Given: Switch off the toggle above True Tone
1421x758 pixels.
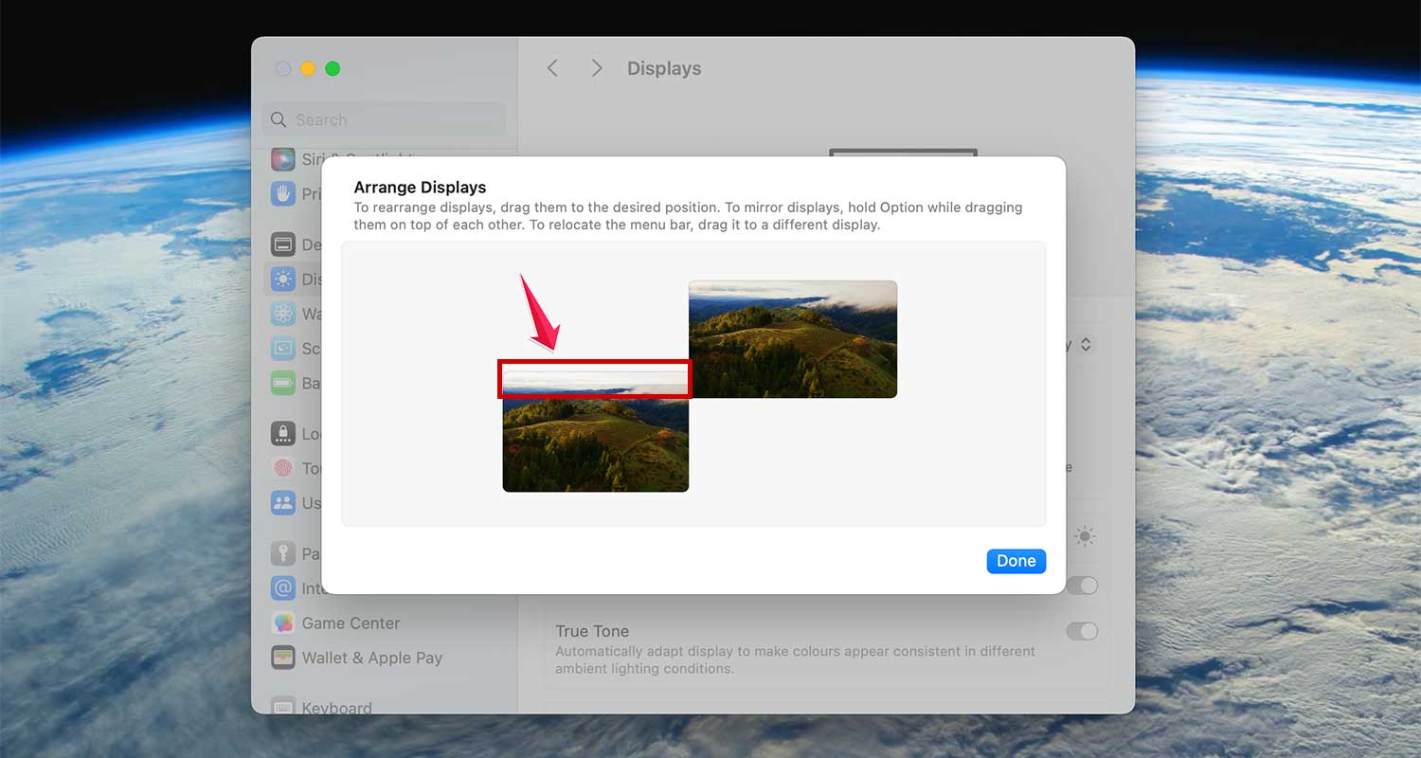Looking at the screenshot, I should tap(1081, 586).
